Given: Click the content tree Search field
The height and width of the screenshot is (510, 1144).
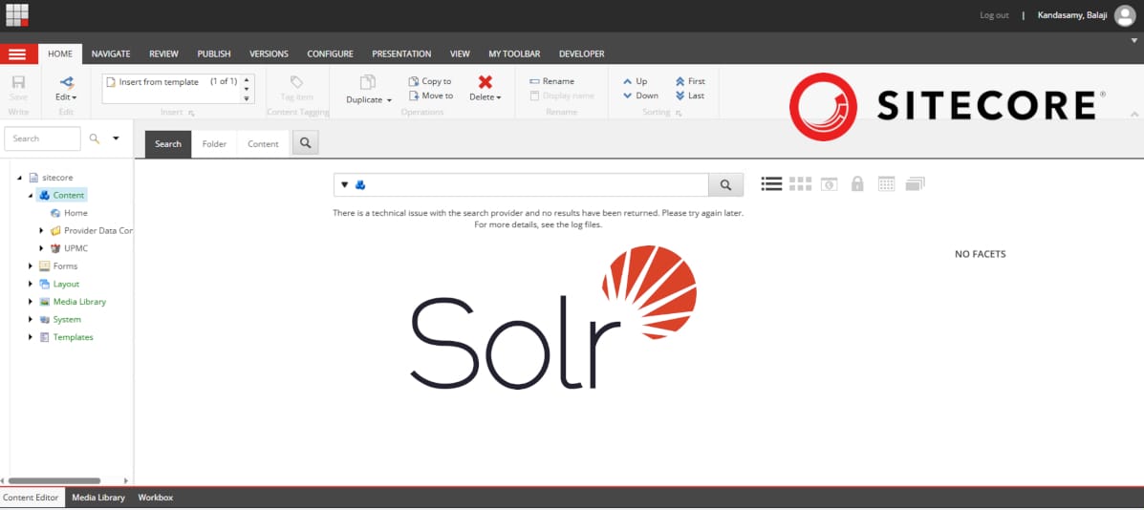Looking at the screenshot, I should [x=42, y=138].
